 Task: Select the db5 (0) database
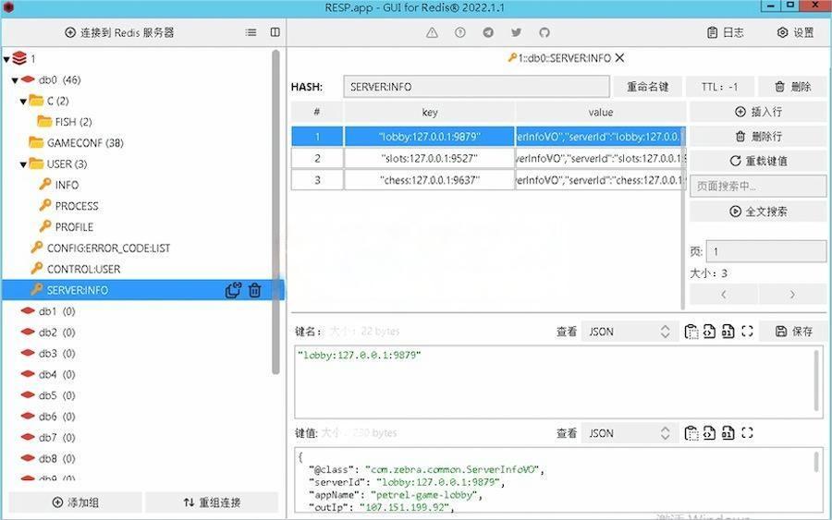56,395
